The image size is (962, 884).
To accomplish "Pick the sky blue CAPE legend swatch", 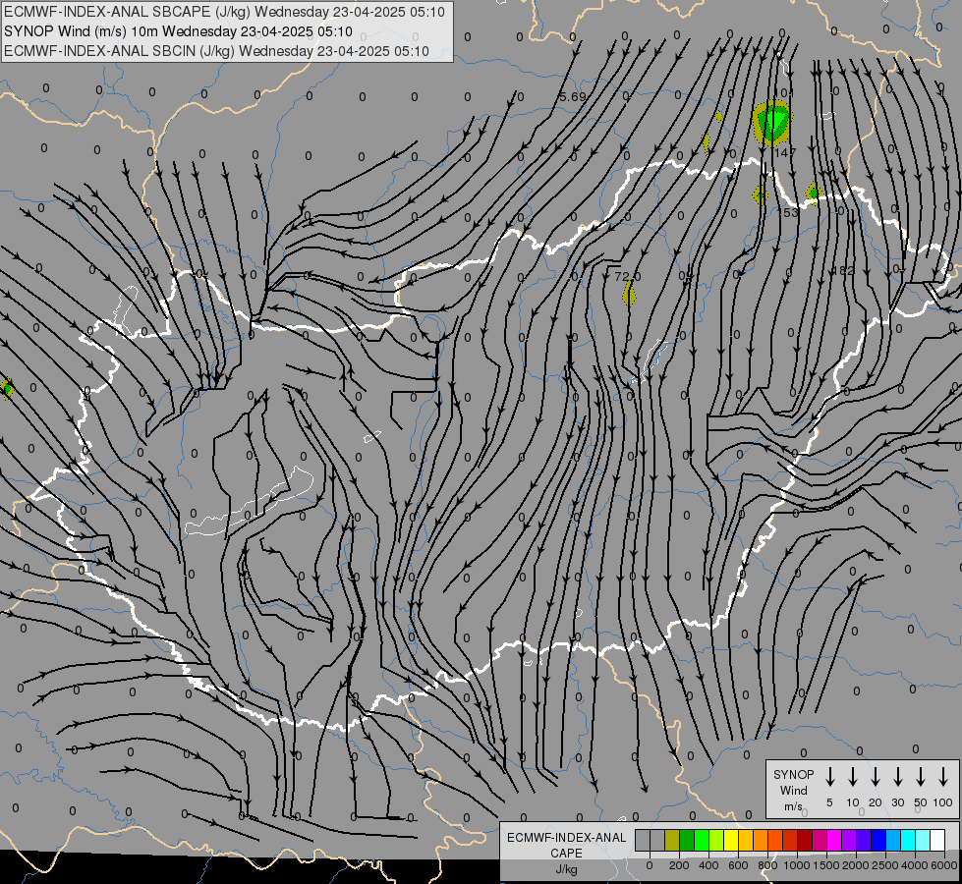I will [x=893, y=840].
